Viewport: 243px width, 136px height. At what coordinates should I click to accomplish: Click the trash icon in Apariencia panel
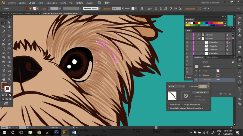click(x=230, y=93)
